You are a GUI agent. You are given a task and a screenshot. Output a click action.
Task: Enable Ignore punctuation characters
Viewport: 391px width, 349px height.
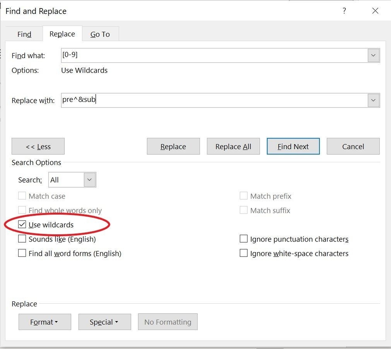point(244,239)
